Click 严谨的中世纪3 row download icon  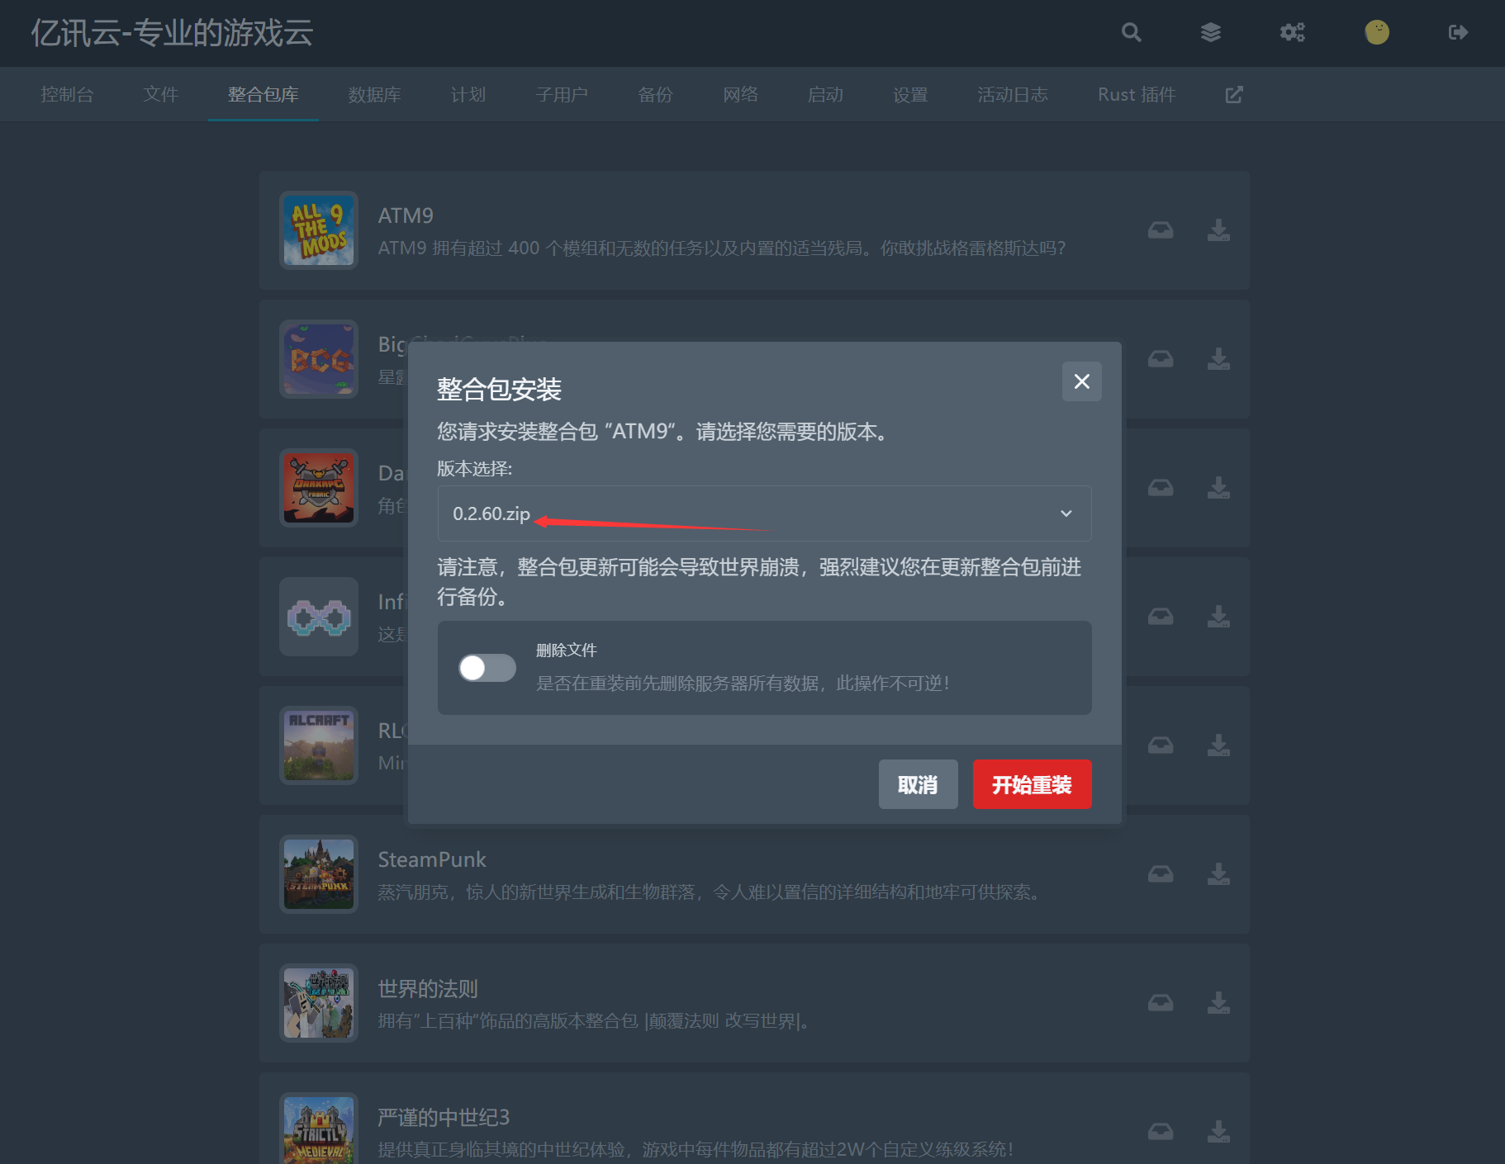tap(1218, 1132)
